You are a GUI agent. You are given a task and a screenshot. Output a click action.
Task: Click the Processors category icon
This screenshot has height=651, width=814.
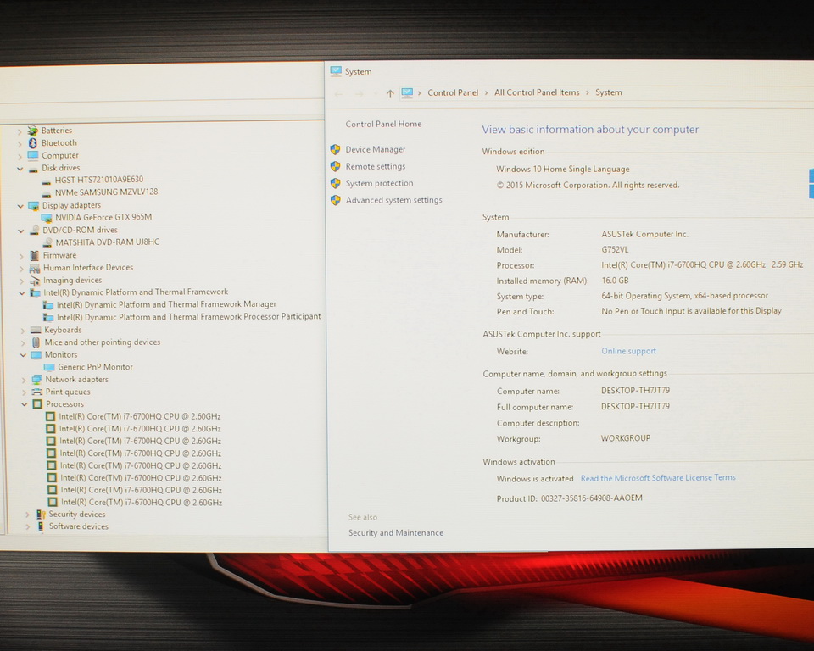coord(37,403)
